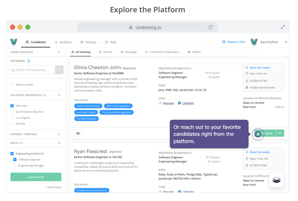Click the fullscreen expand arrows icon
This screenshot has width=298, height=201.
click(x=283, y=27)
